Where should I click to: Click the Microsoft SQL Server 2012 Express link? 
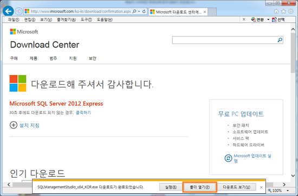(56, 104)
